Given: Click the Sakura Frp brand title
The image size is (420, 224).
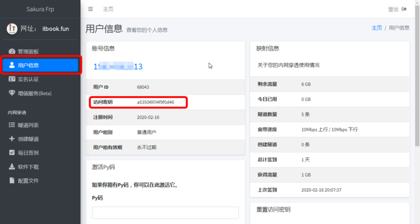Looking at the screenshot, I should 40,9.
